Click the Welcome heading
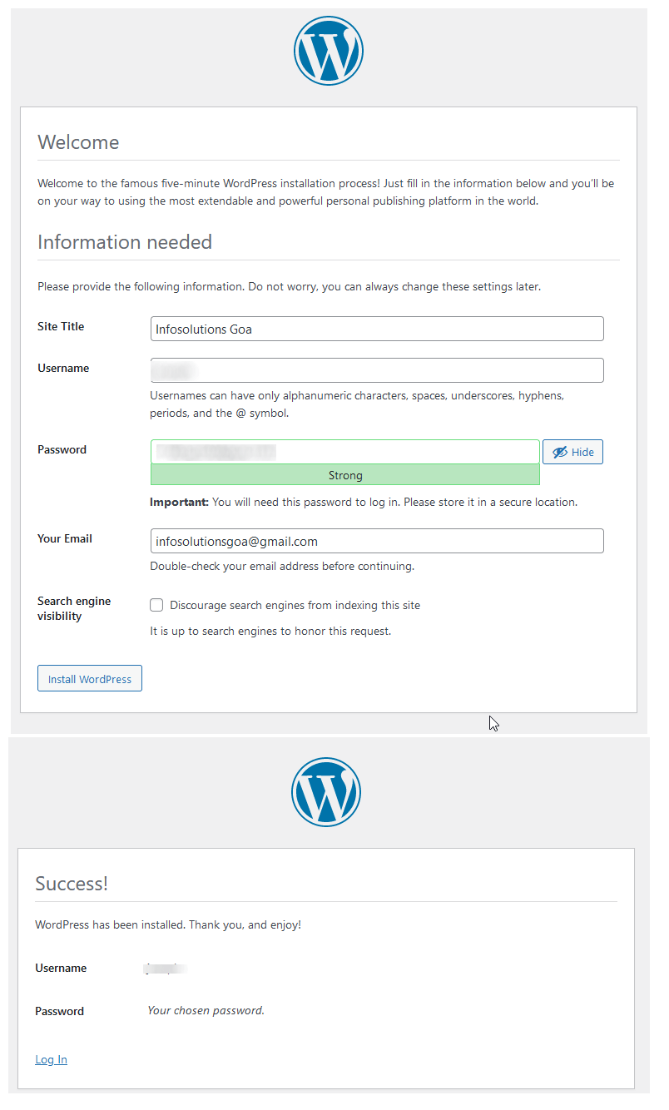669x1110 pixels. pyautogui.click(x=78, y=142)
